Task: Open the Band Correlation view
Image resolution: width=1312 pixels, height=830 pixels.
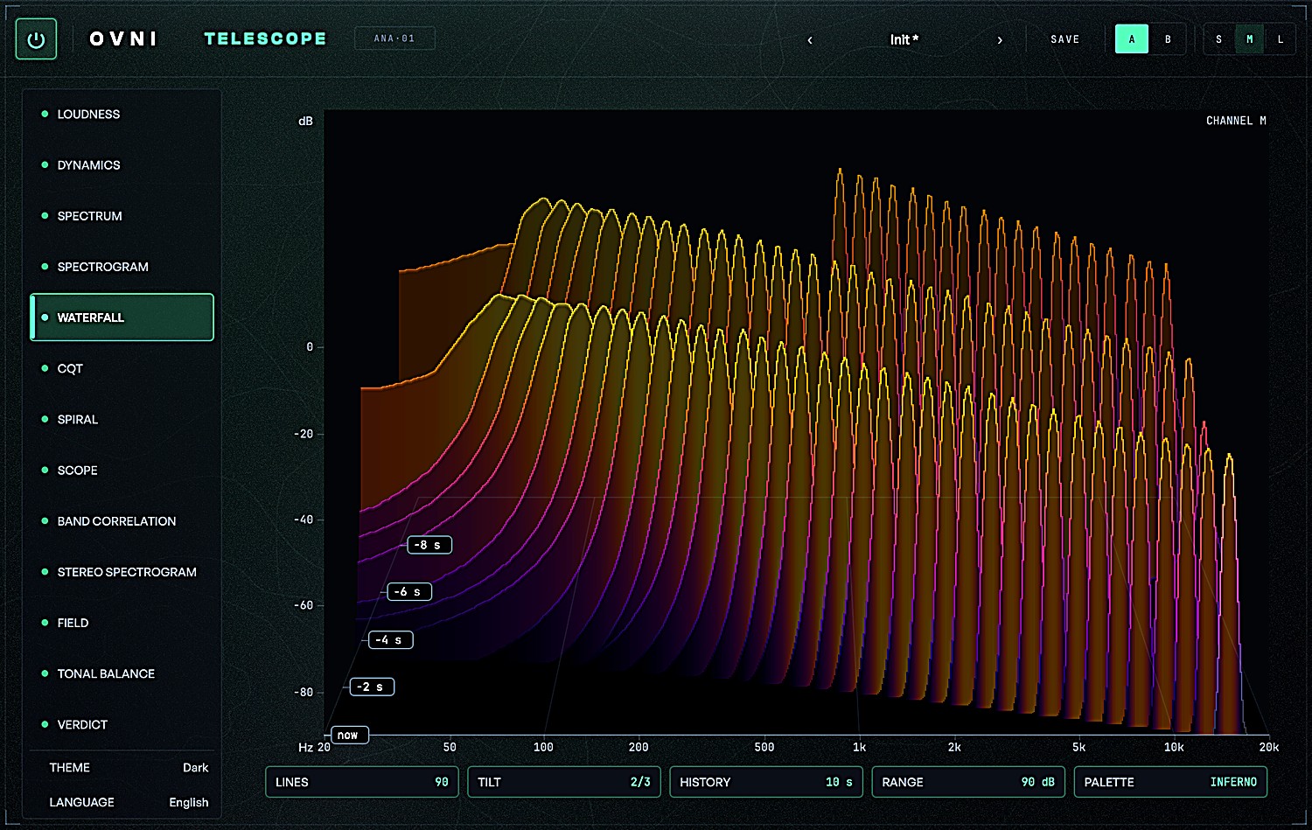Action: [x=122, y=520]
